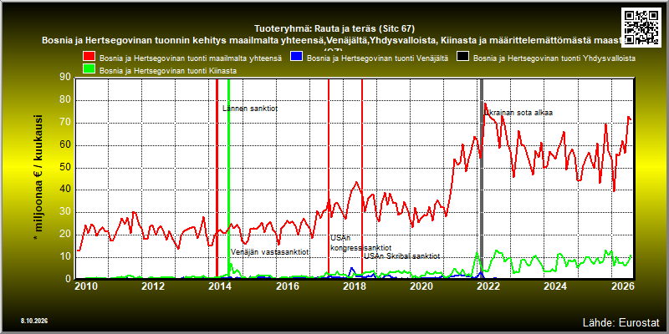
Task: Click the subtitle 'Bosnia ja Hertsegovinan tuonnin kehitys' line
Action: (x=334, y=41)
